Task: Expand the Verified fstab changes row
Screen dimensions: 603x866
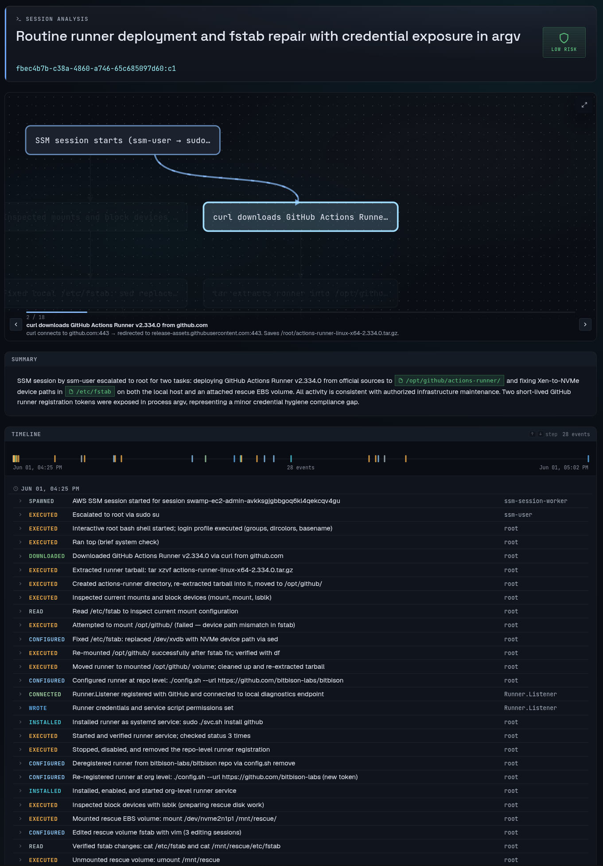Action: point(301,846)
